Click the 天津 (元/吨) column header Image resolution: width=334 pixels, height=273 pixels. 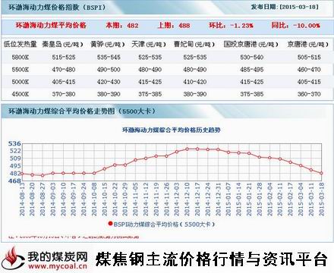pos(149,45)
